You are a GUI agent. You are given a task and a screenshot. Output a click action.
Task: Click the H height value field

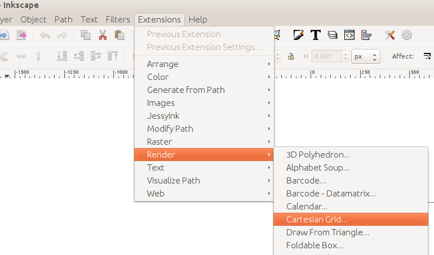click(326, 56)
